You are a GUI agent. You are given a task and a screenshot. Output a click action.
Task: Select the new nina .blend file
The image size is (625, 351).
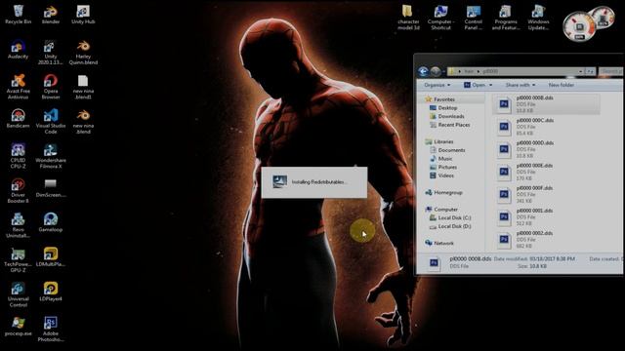[83, 121]
